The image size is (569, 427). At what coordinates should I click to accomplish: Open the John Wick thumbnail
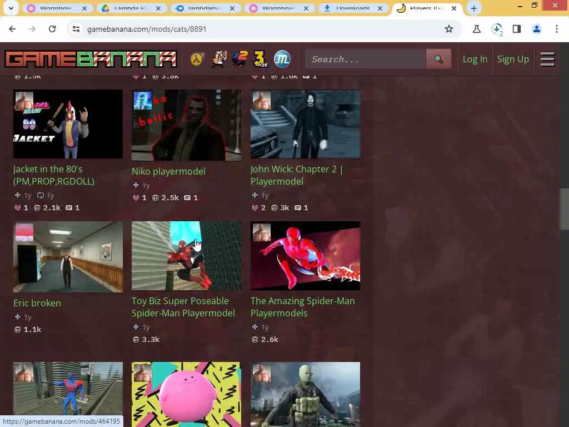305,124
